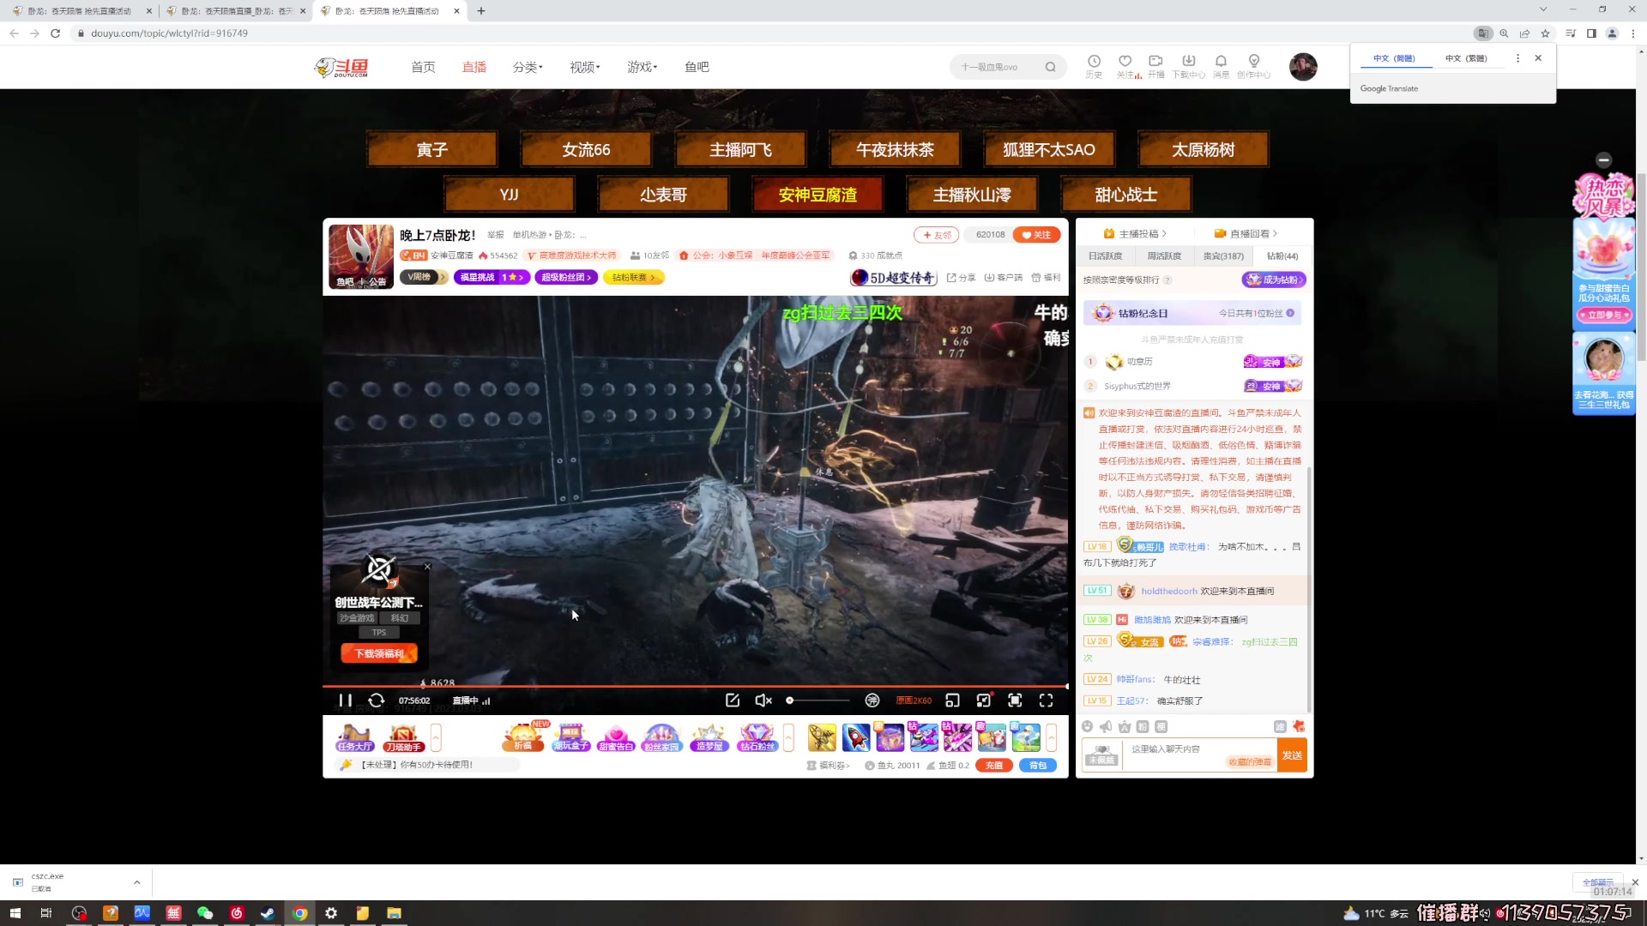Screen dimensions: 1647x926
Task: Click the 未佩戴 fan badge selector
Action: (x=1101, y=755)
